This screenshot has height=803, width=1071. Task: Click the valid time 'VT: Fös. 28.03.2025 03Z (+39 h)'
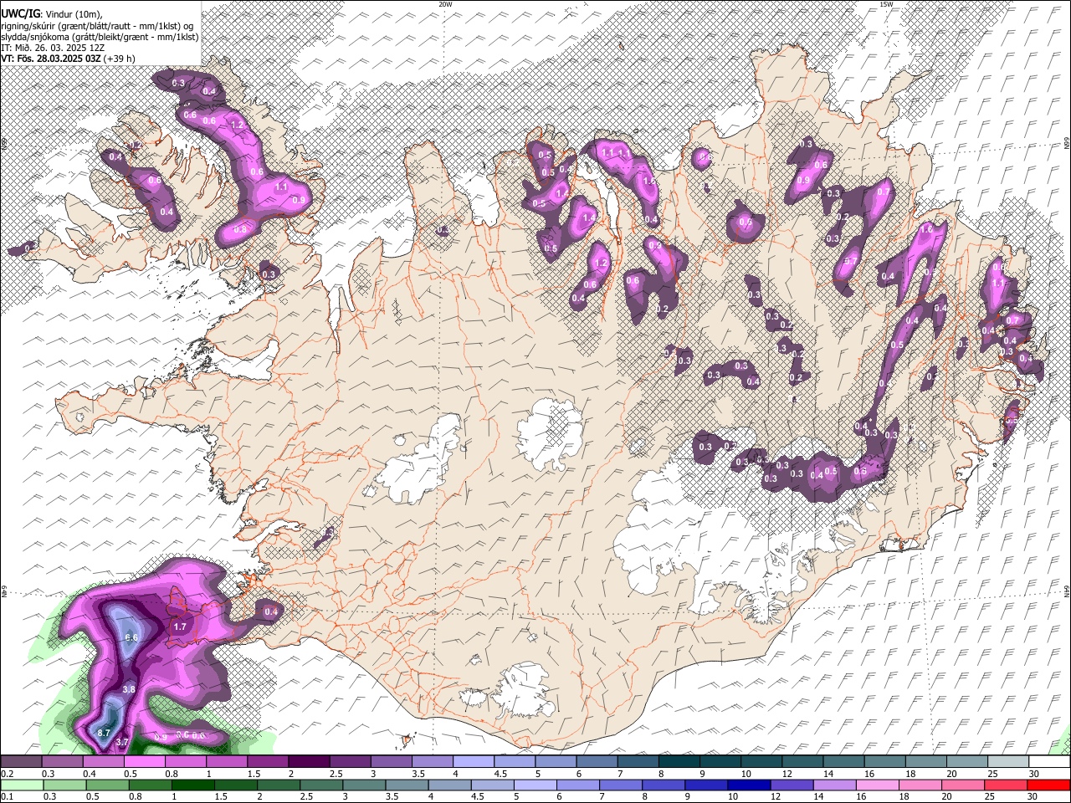click(67, 59)
